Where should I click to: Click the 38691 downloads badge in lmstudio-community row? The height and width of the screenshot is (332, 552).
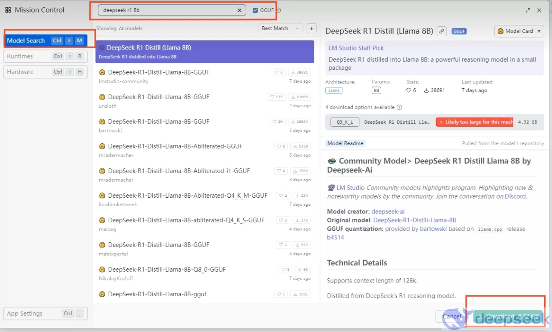299,73
